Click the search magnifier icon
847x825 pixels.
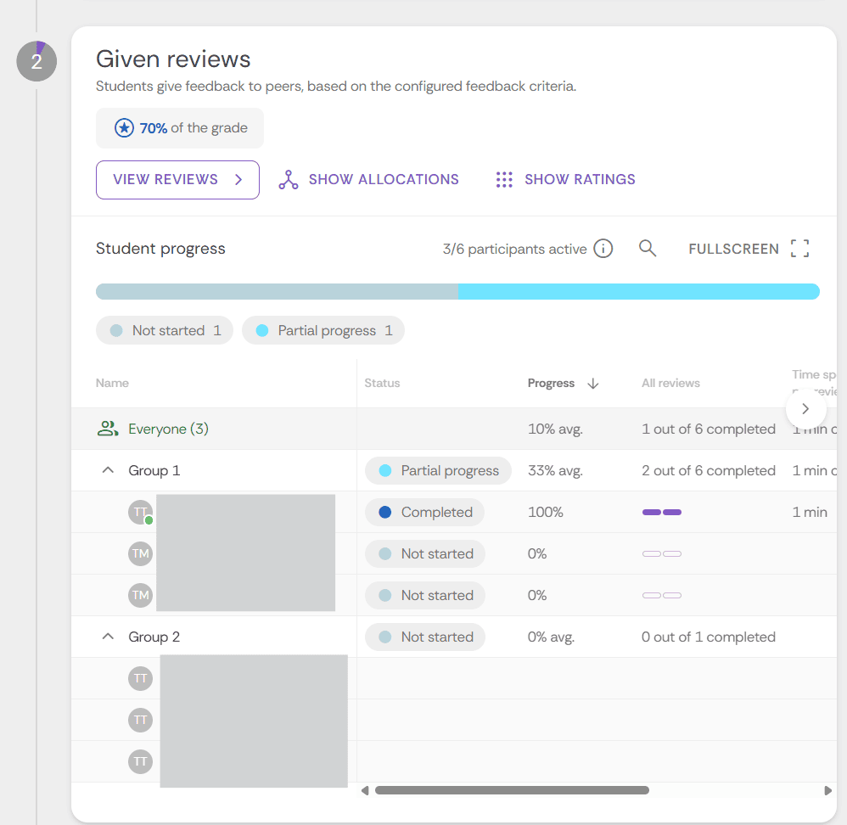(x=648, y=249)
